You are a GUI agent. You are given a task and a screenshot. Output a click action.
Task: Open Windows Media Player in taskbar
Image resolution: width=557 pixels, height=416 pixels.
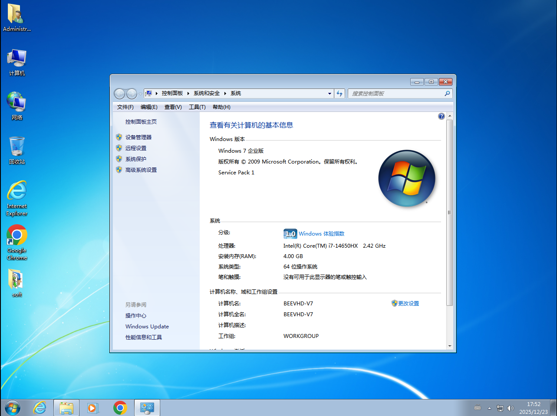coord(93,408)
